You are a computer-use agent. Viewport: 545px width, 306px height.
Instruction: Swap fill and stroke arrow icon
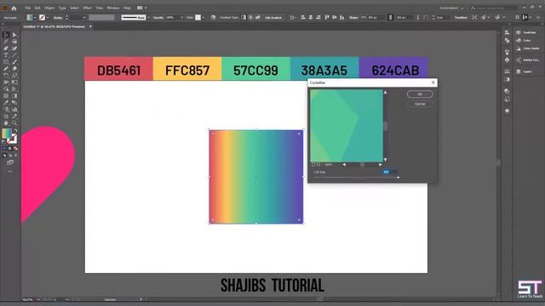coord(15,131)
